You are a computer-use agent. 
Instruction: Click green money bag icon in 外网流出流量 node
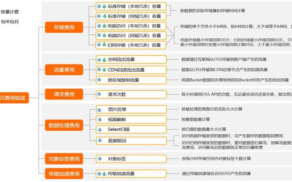104,60
